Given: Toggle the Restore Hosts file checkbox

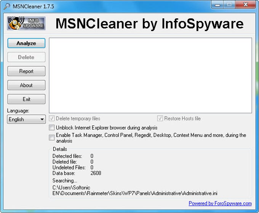Looking at the screenshot, I should (160, 118).
